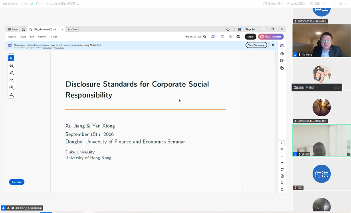Print the document with printer icon
The image size is (351, 213).
(238, 37)
